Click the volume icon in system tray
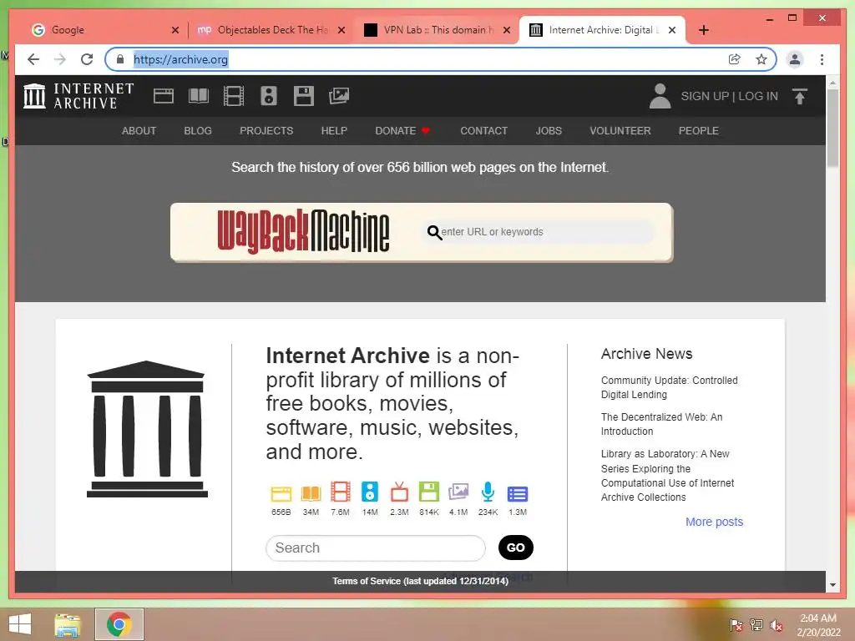The image size is (855, 641). [x=776, y=625]
